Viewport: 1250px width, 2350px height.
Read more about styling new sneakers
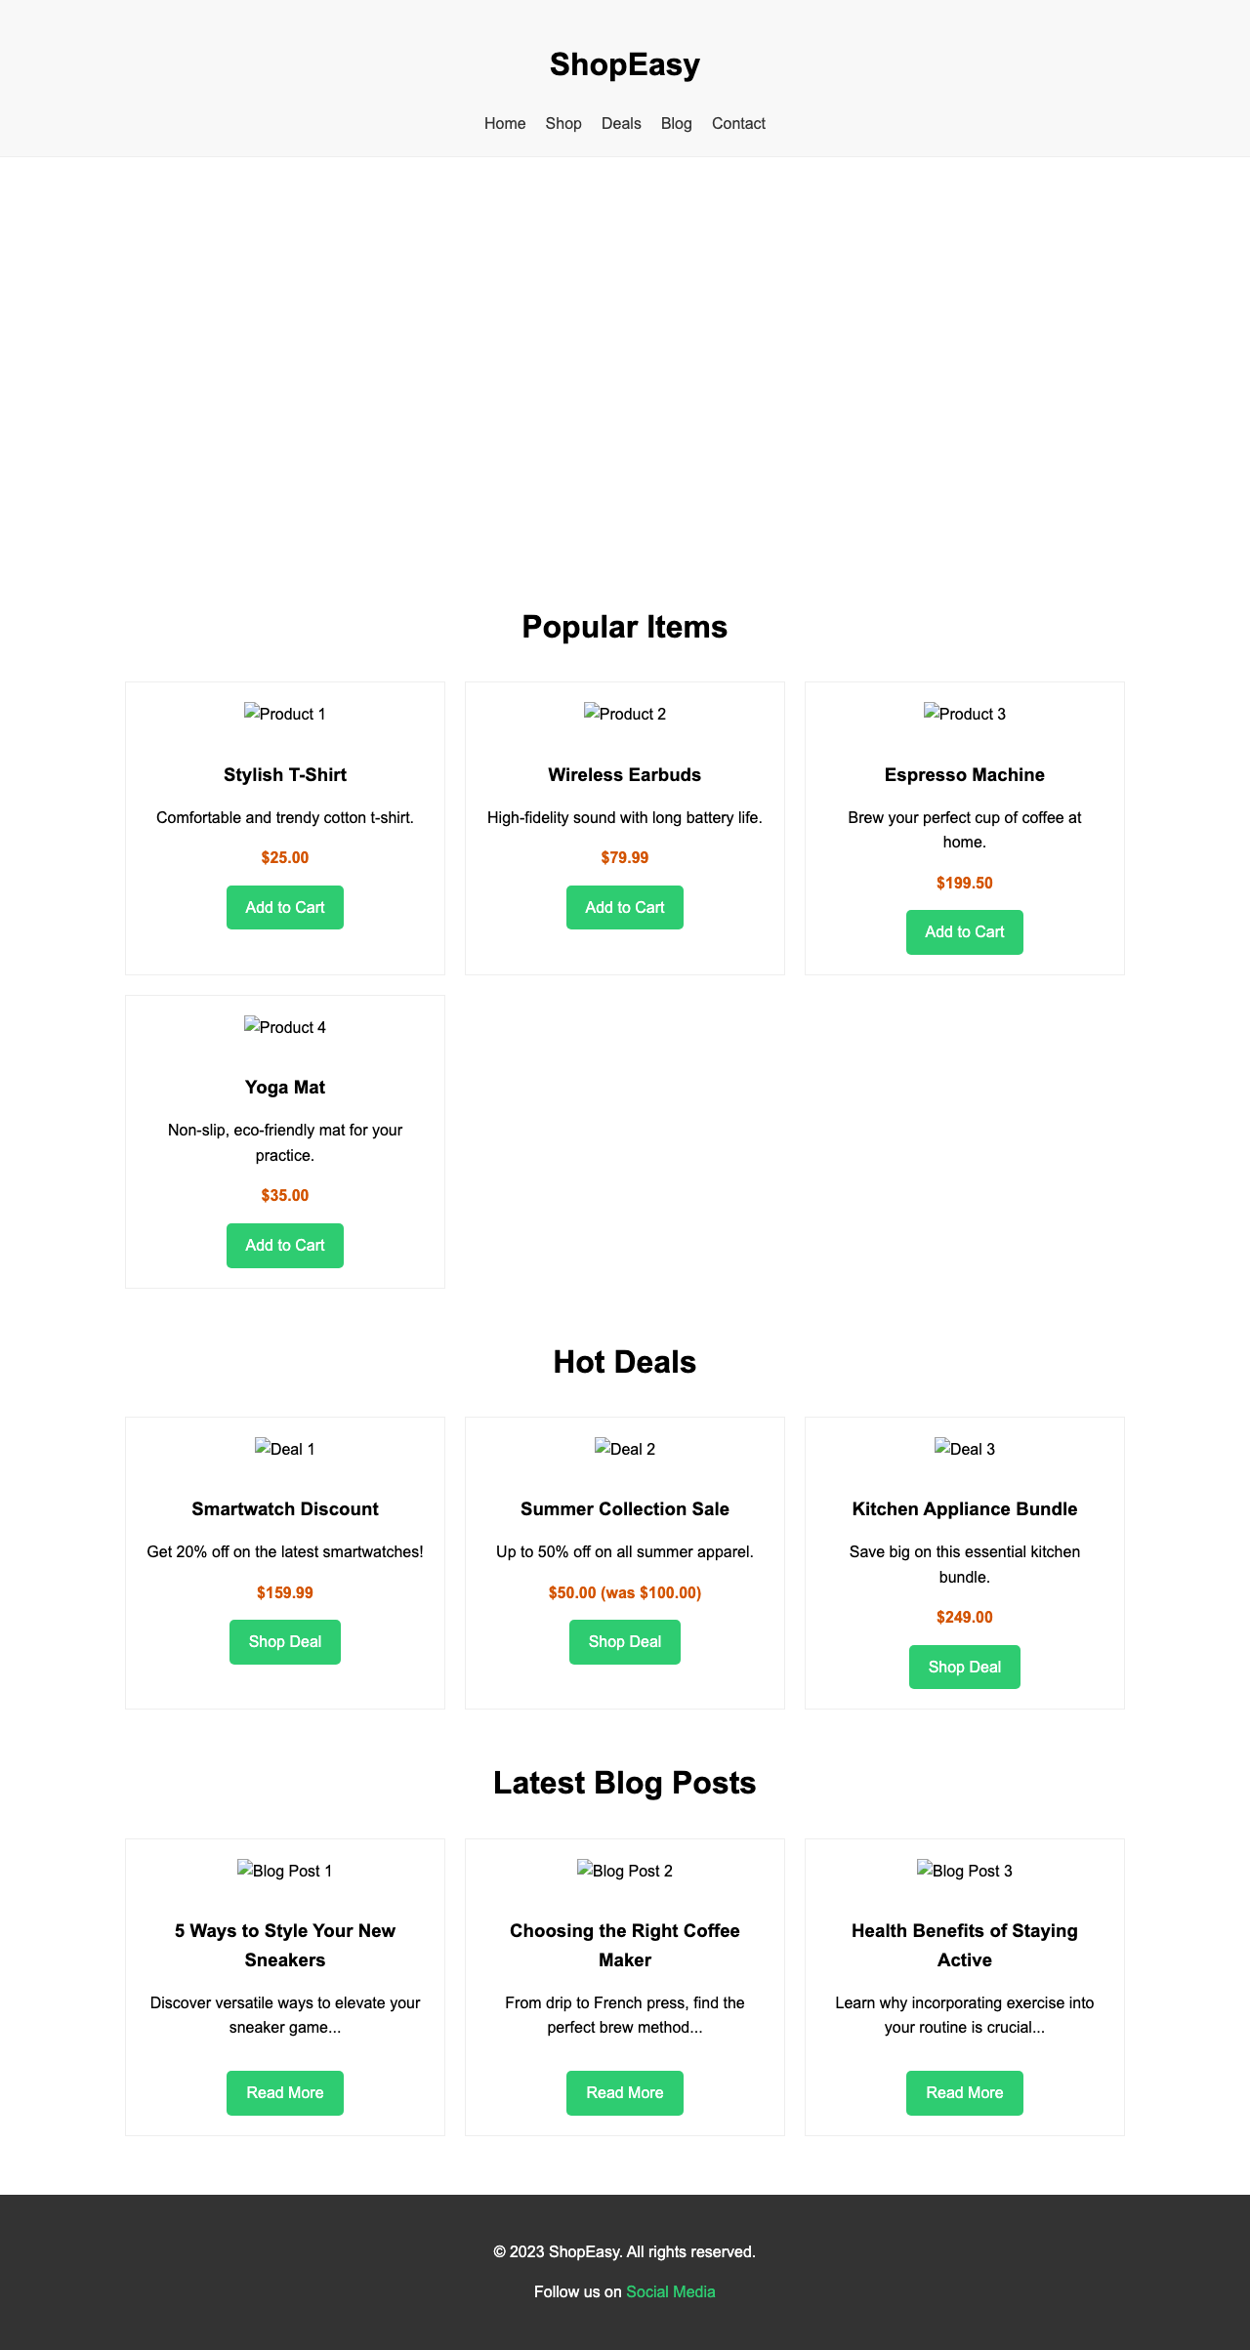(284, 2092)
